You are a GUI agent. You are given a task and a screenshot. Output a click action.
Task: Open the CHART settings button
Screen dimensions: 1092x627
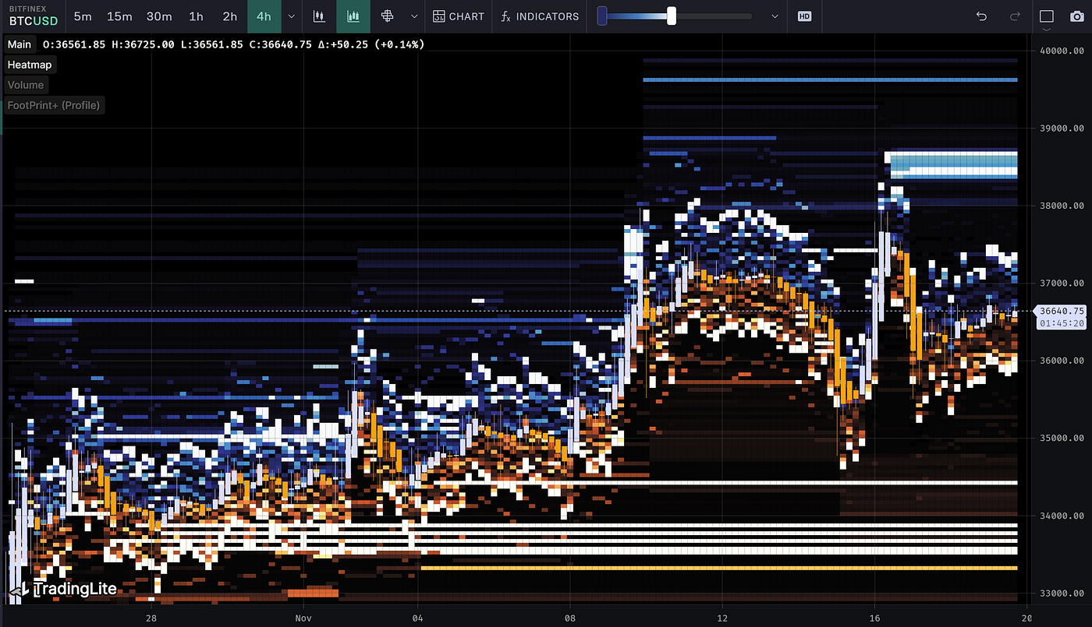click(459, 16)
